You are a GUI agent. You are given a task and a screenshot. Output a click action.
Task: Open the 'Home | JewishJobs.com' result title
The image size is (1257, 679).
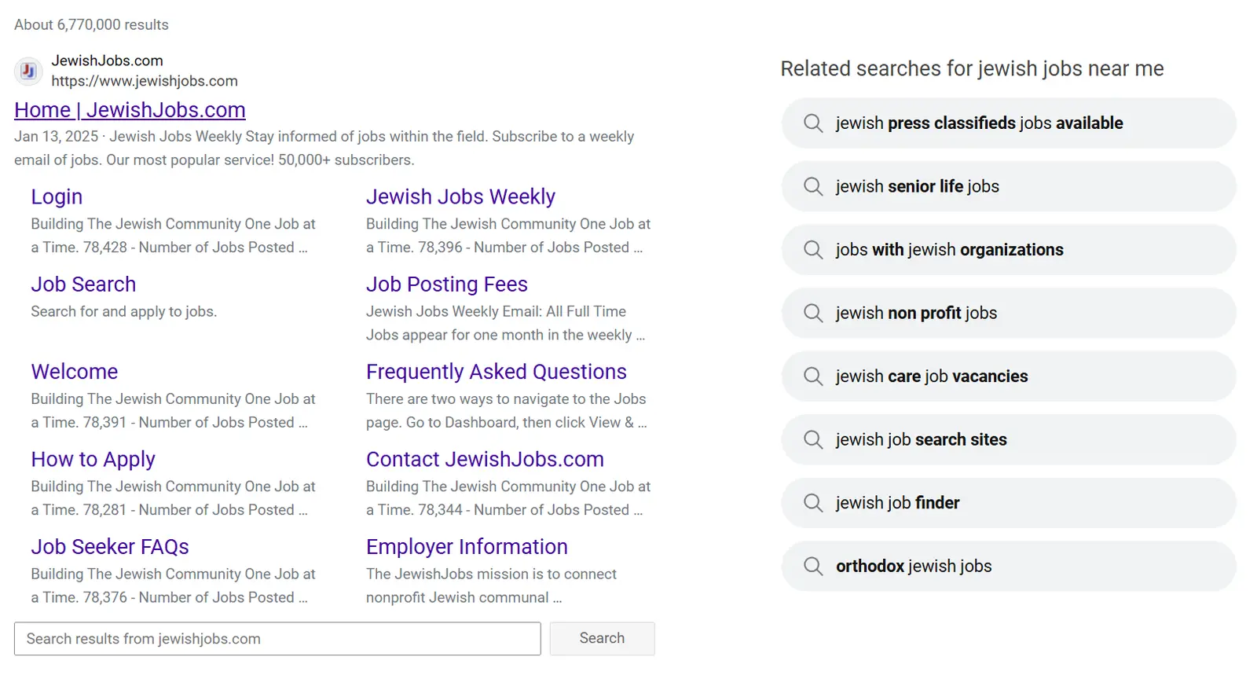click(x=130, y=110)
